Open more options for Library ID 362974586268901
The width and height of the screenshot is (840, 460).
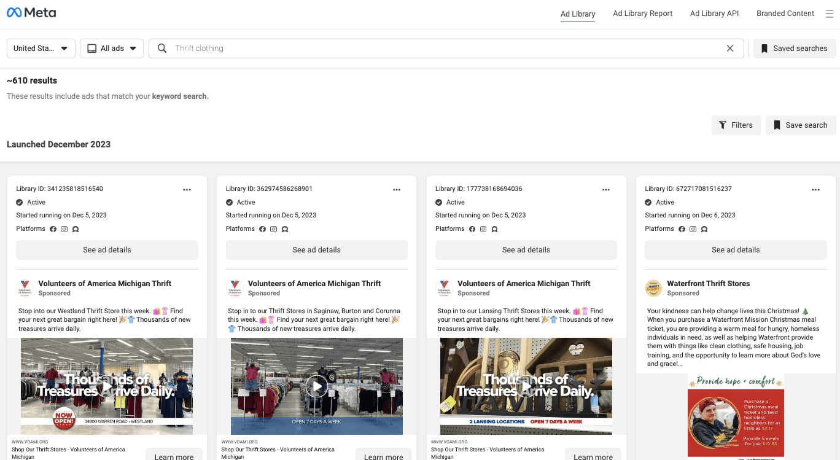(397, 190)
